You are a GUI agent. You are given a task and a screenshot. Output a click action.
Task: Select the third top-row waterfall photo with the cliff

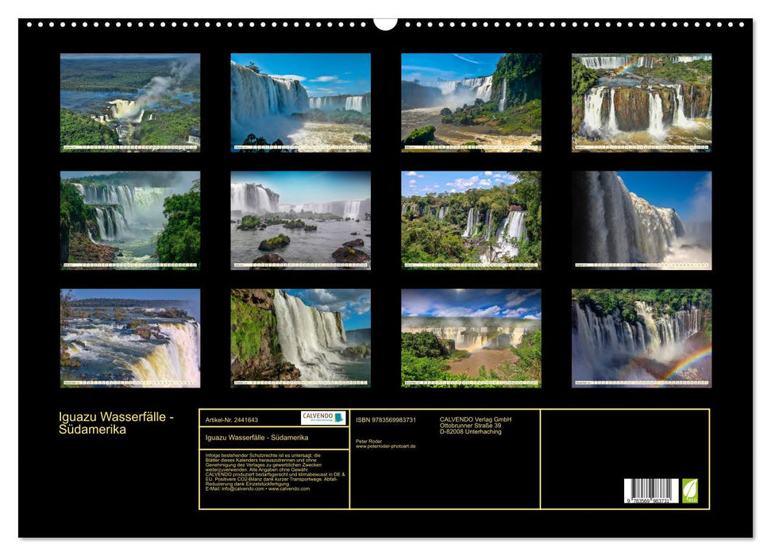coord(471,102)
